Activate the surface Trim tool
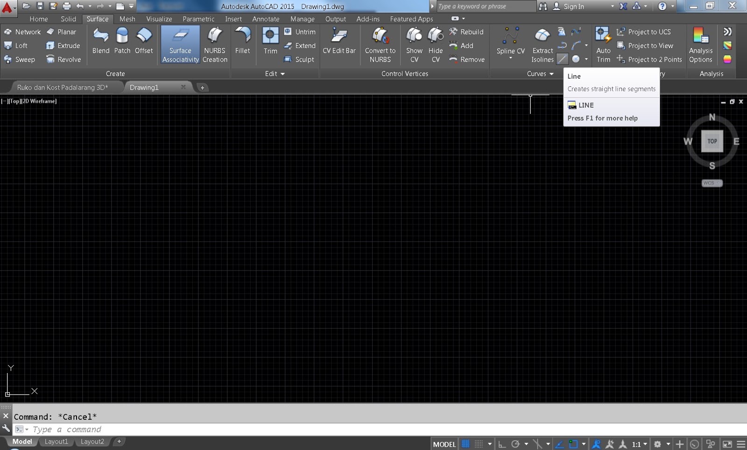Screen dimensions: 747x450 tap(270, 41)
